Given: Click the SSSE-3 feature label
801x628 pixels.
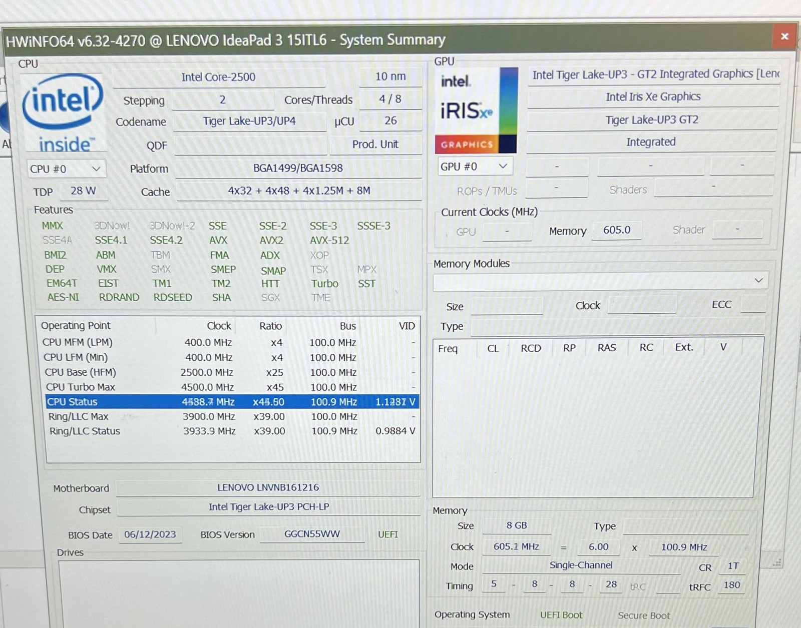Looking at the screenshot, I should pyautogui.click(x=373, y=226).
